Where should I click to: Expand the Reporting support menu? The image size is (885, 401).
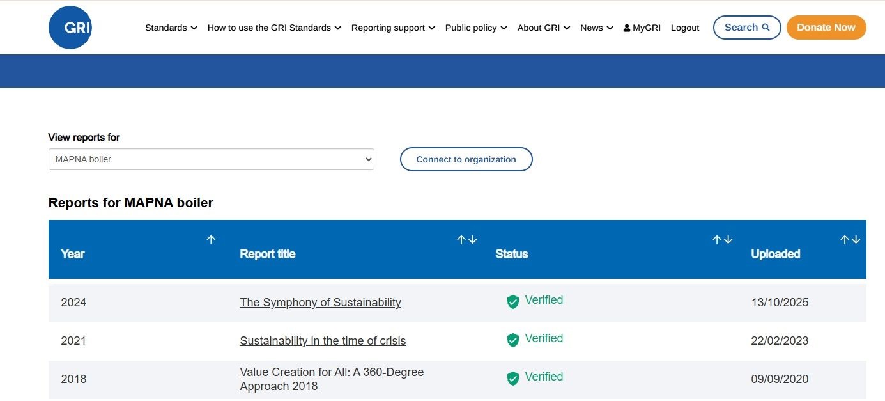[393, 28]
